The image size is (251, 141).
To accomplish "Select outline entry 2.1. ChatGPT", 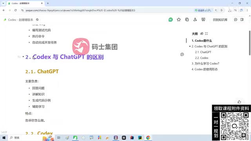I will click(x=203, y=52).
